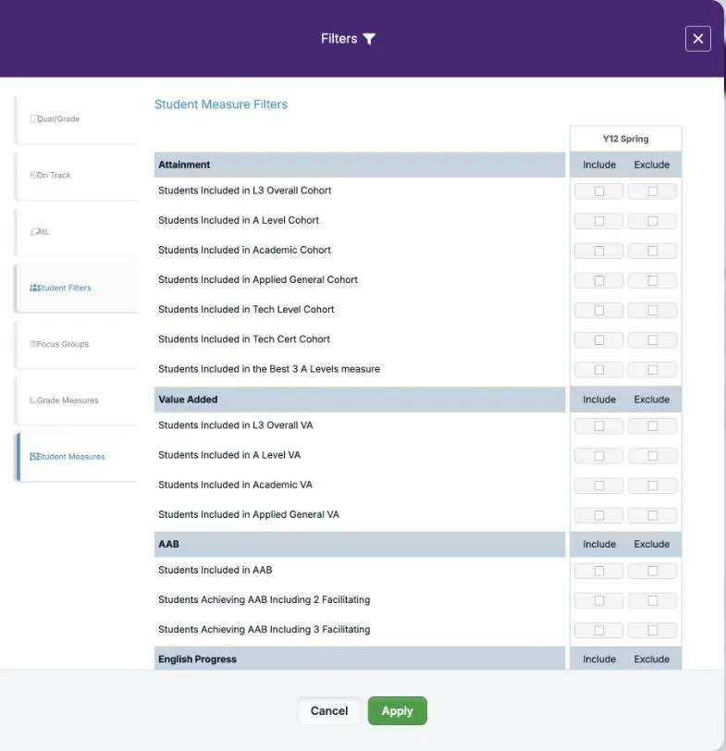Screen dimensions: 726x751
Task: Exclude Students in L3 Overall Cohort
Action: 652,191
